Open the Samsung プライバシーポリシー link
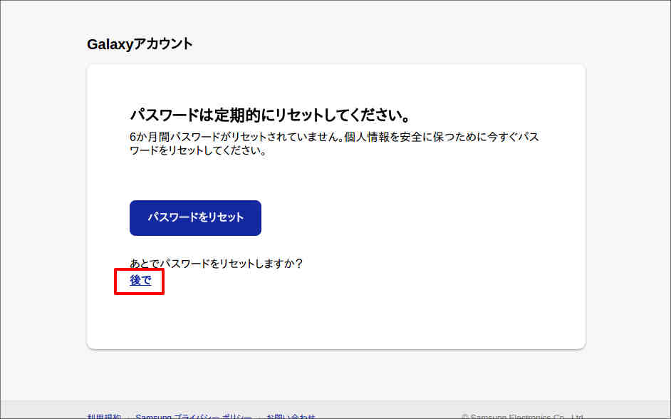Viewport: 671px width, 419px height. point(192,415)
